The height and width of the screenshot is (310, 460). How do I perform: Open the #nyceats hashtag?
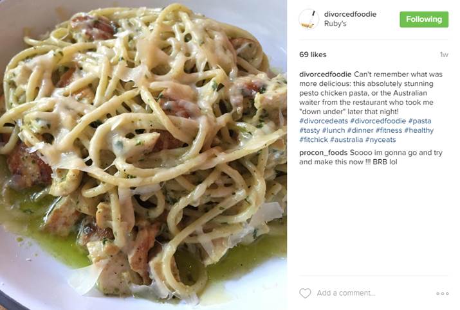[x=380, y=140]
